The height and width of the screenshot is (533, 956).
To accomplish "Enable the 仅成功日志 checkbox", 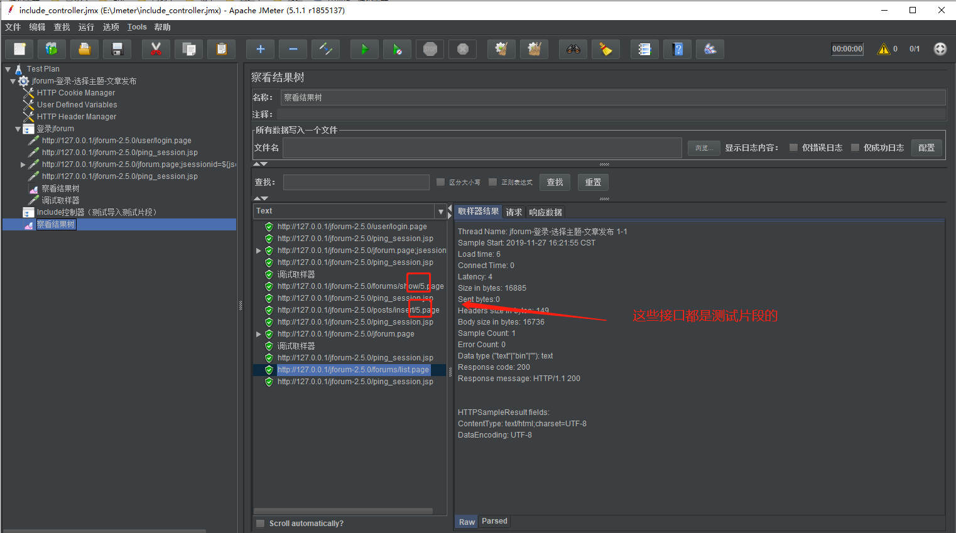I will point(855,147).
